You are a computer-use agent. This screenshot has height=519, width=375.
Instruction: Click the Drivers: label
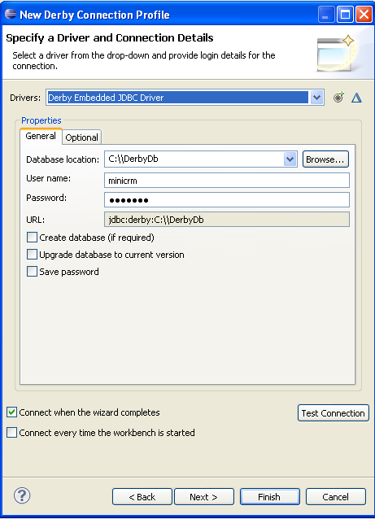pos(25,98)
